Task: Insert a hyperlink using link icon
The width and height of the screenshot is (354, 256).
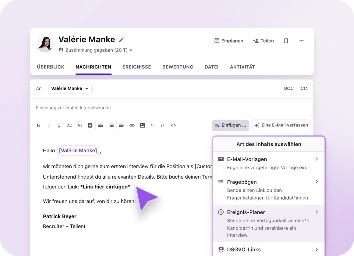Action: click(132, 125)
